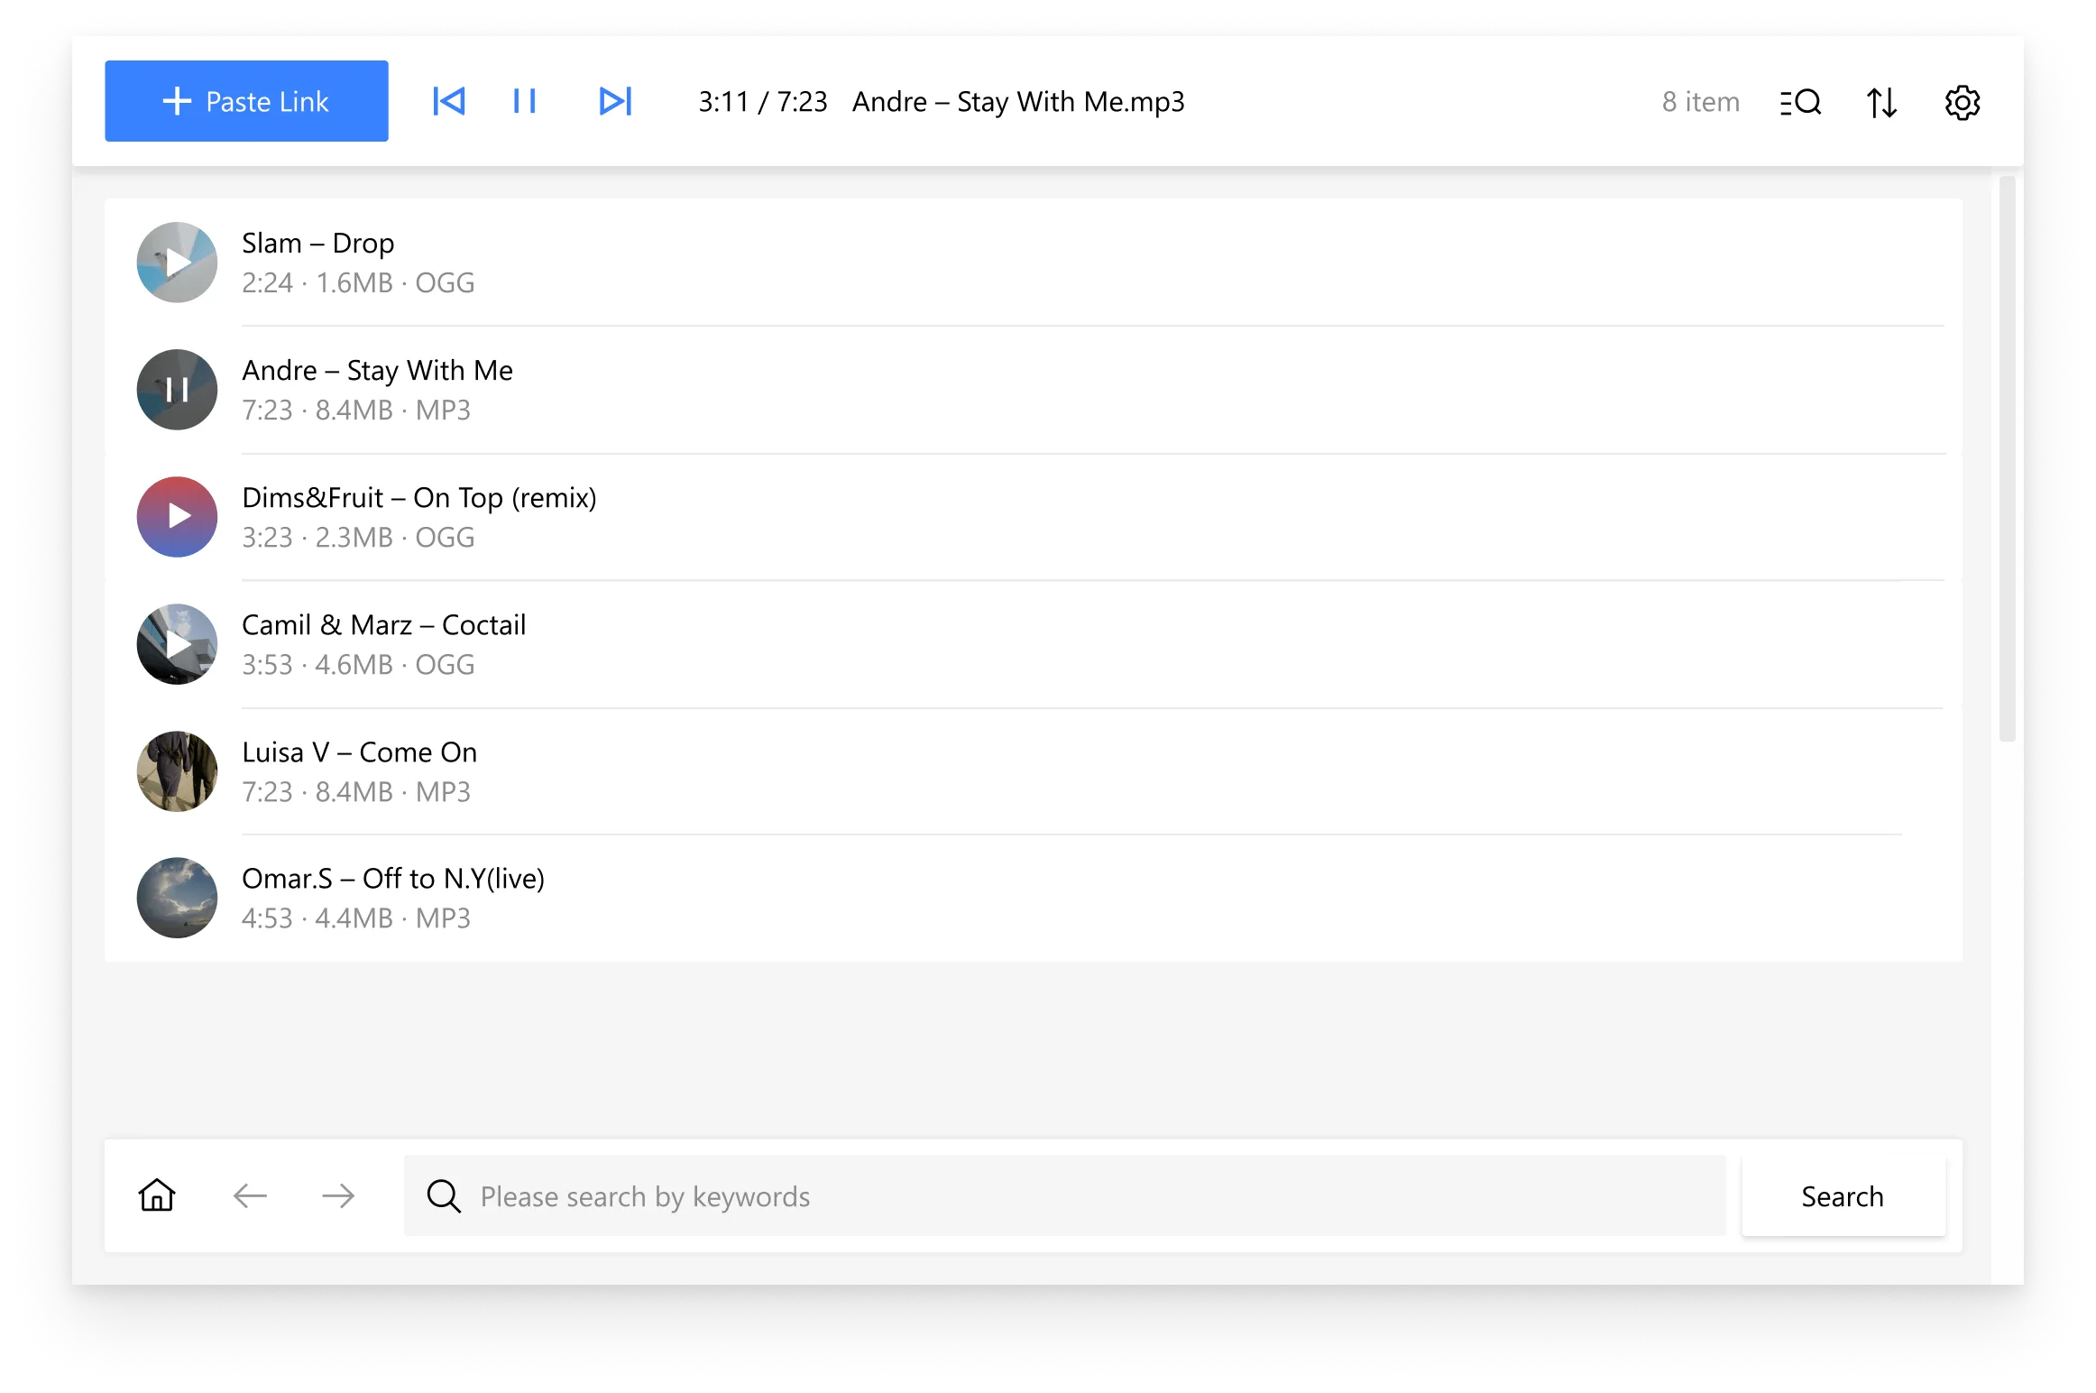Pause playback using the top pause icon
Screen dimensions: 2096x1393
click(524, 101)
